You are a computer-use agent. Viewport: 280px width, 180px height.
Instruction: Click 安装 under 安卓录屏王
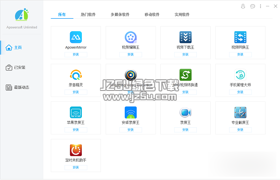130,130
